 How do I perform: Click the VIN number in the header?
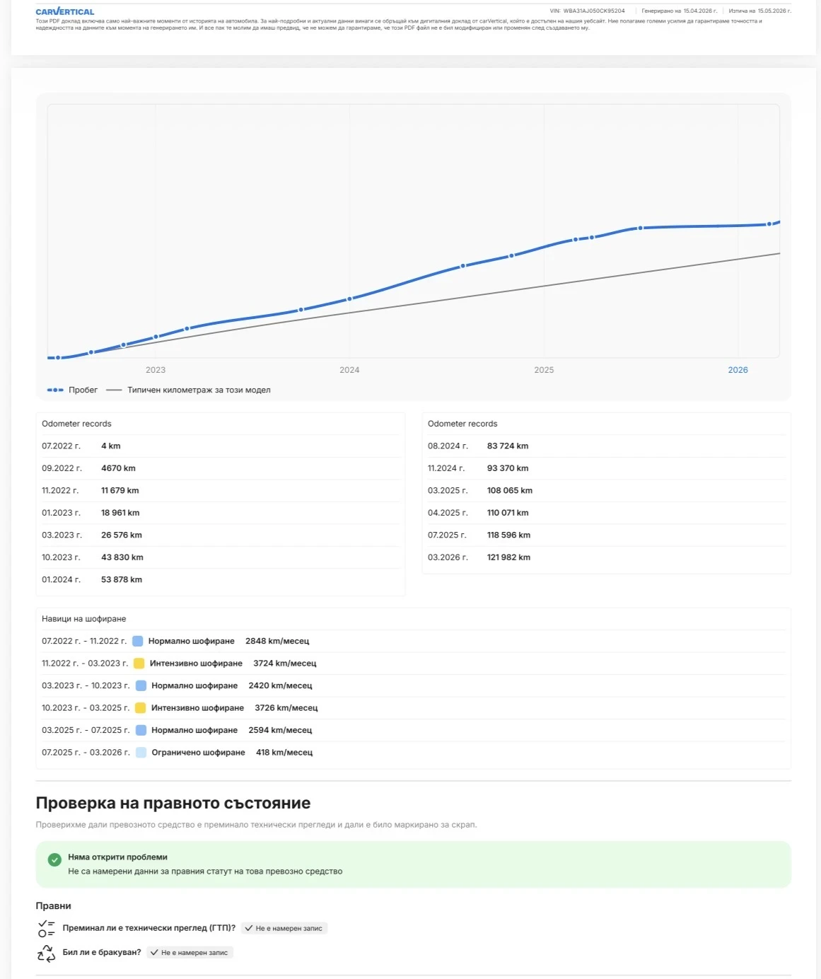click(x=593, y=11)
